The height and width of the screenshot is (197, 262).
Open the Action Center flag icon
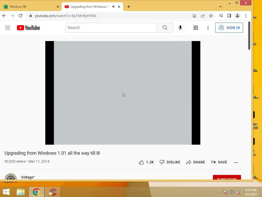(x=226, y=192)
